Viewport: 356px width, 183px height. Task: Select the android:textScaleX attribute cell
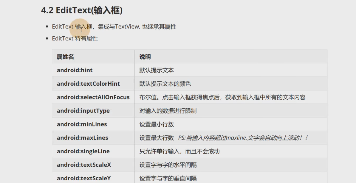point(84,165)
